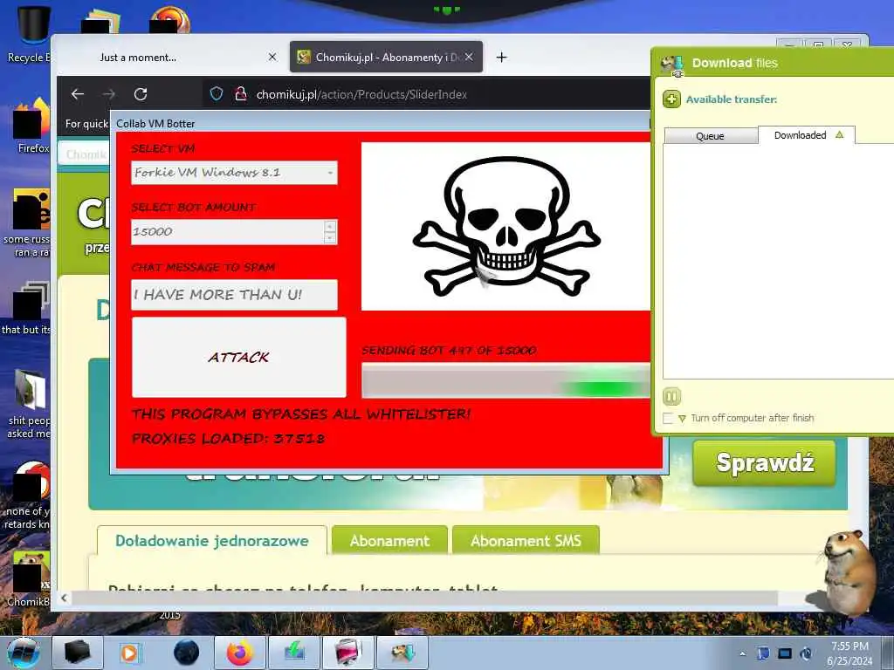Increase the bot amount spinner
Viewport: 894px width, 670px height.
click(x=330, y=226)
